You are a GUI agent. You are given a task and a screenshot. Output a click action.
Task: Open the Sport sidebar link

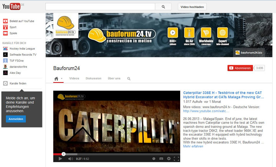[x=13, y=27]
